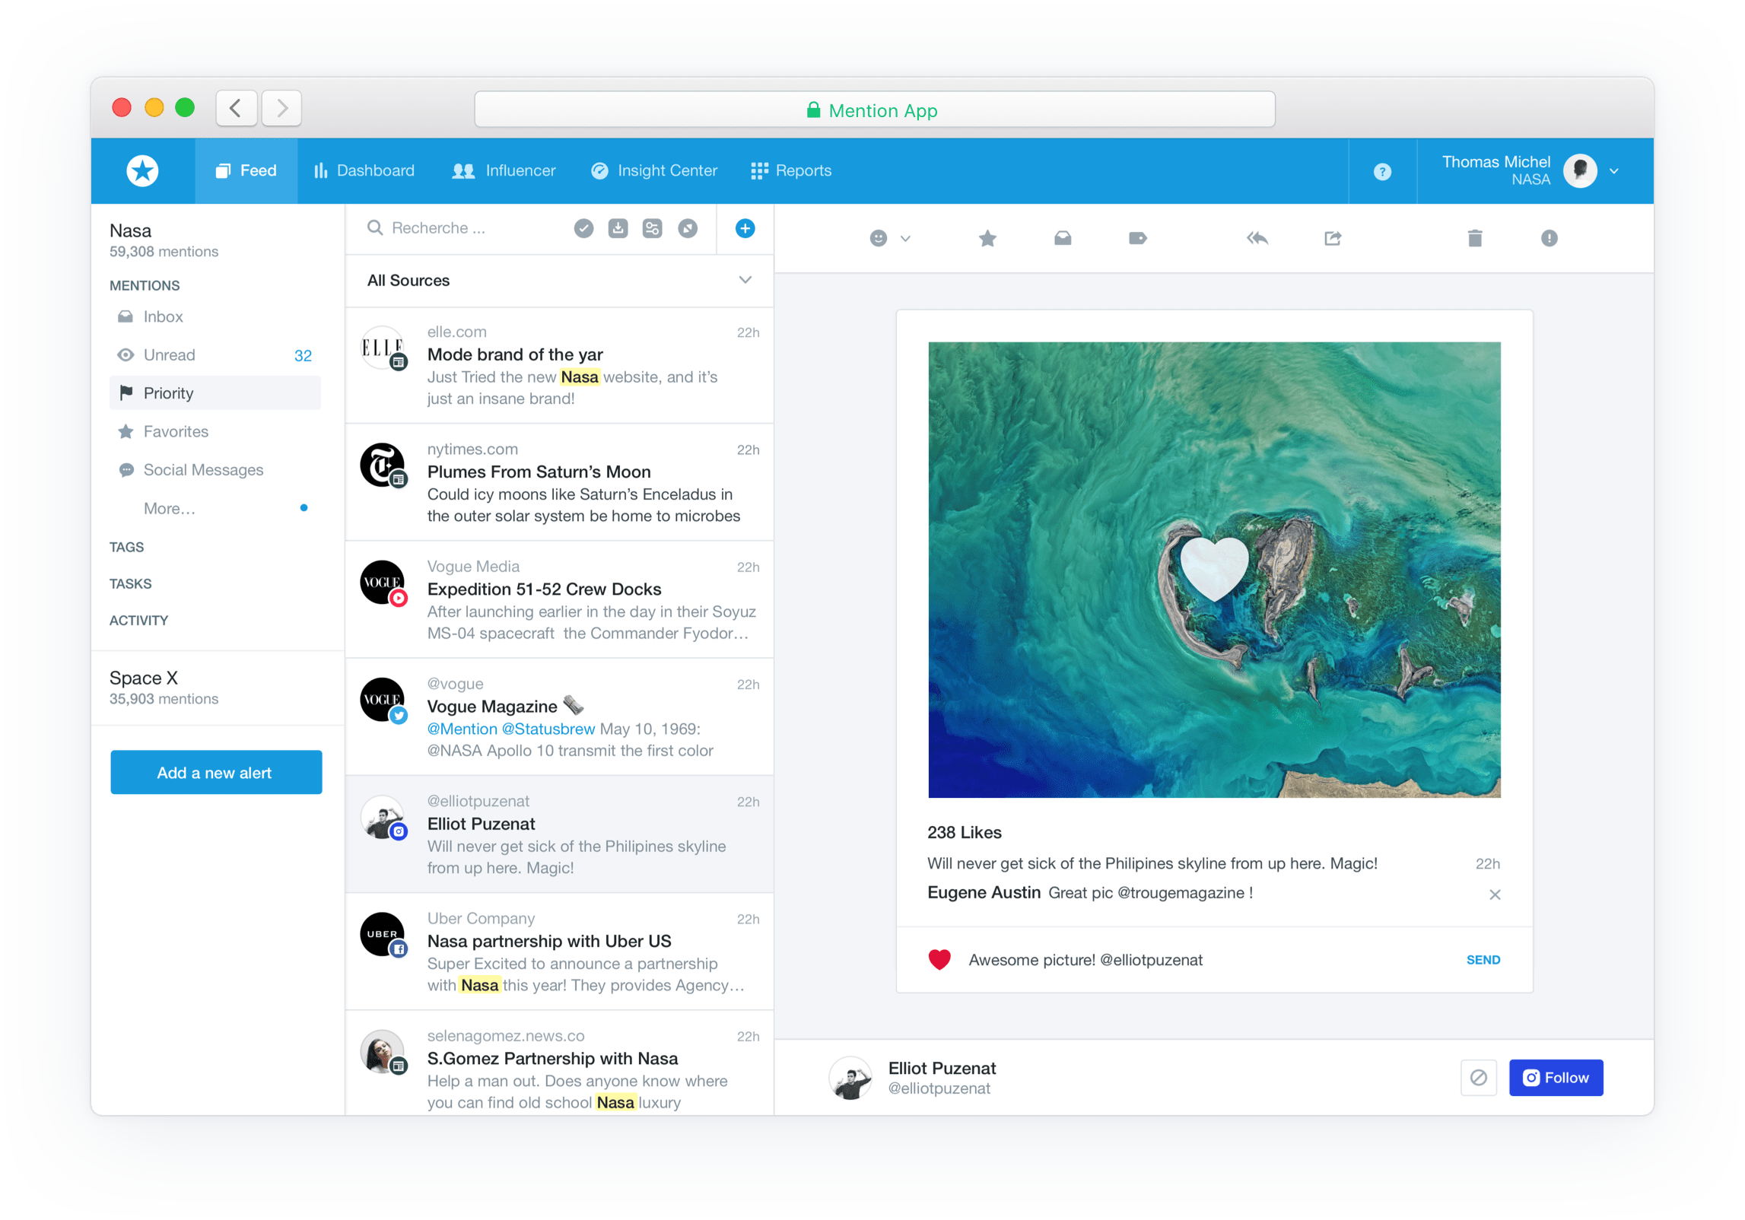Open the Expedition 51-52 Crew Docks mention
1745x1220 pixels.
559,599
